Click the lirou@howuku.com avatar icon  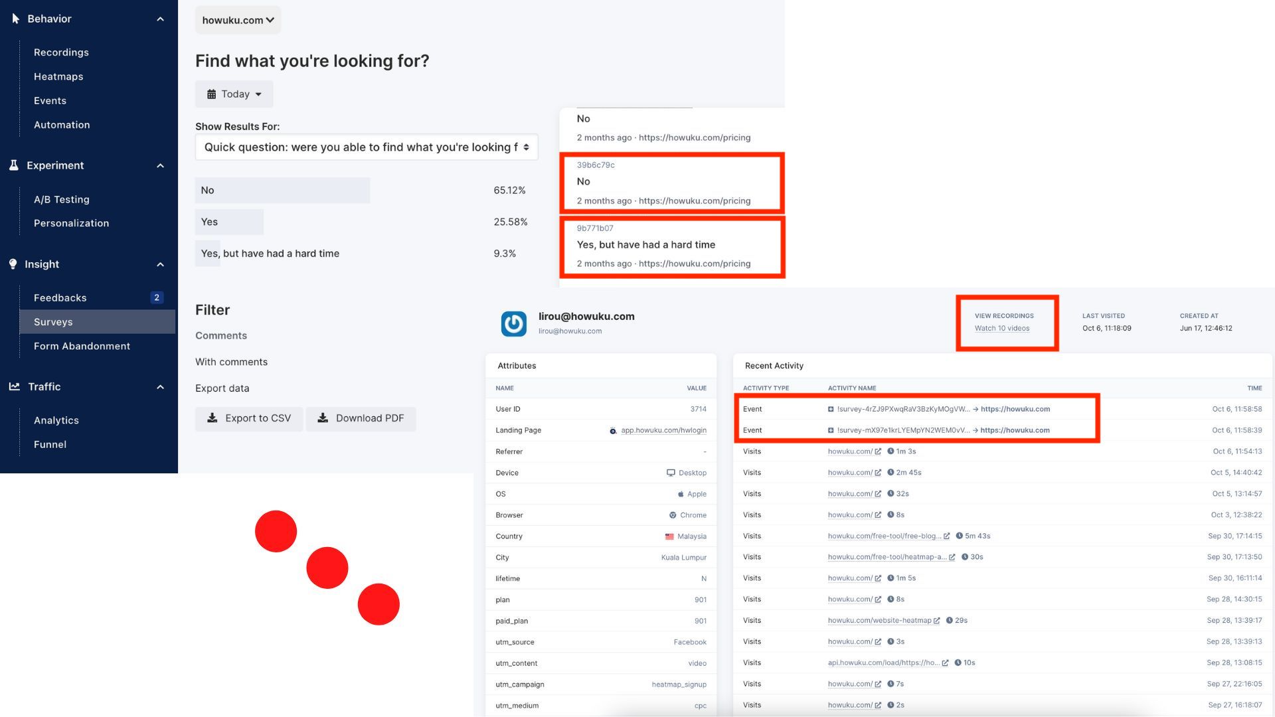[x=513, y=324]
